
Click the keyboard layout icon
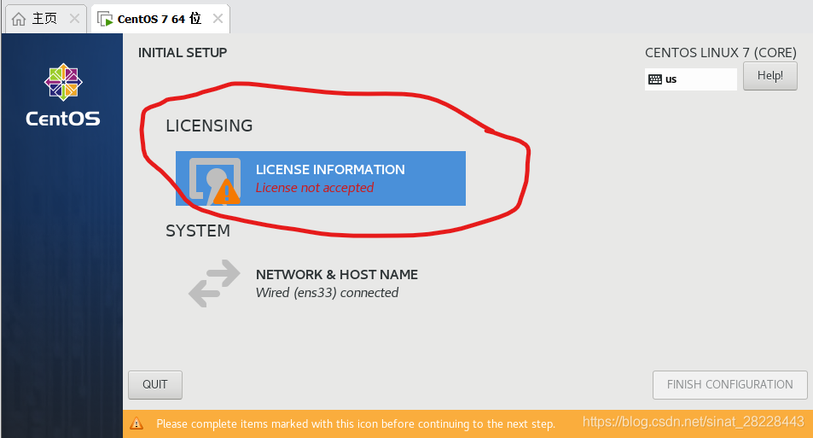coord(655,79)
